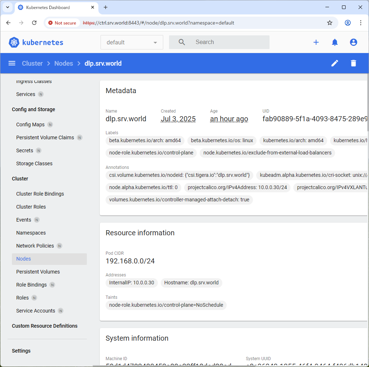369x367 pixels.
Task: Open Custom Resource Definitions
Action: 45,326
